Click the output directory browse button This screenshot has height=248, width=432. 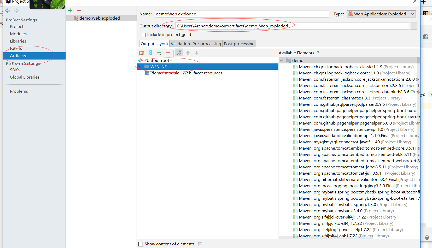[x=413, y=26]
